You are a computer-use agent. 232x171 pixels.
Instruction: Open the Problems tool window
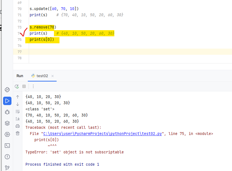pos(7,157)
